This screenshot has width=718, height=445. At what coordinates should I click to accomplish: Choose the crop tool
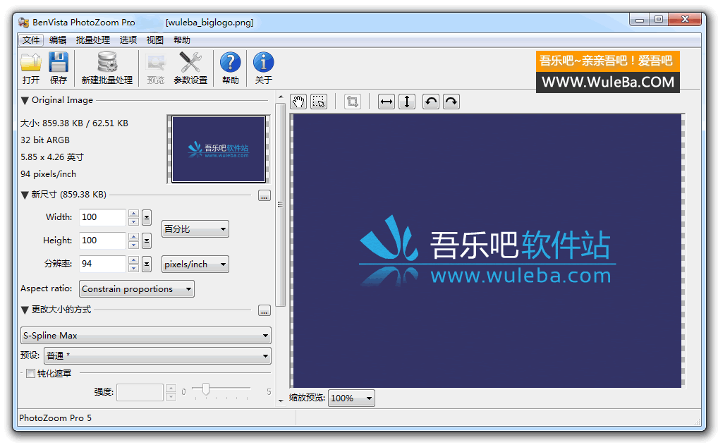(x=353, y=102)
